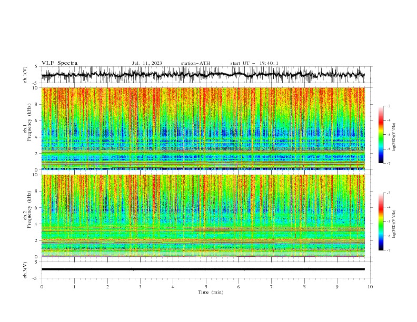417x322 pixels.
Task: Click the "-5" label on ch.1 colorbar
Action: 389,135
